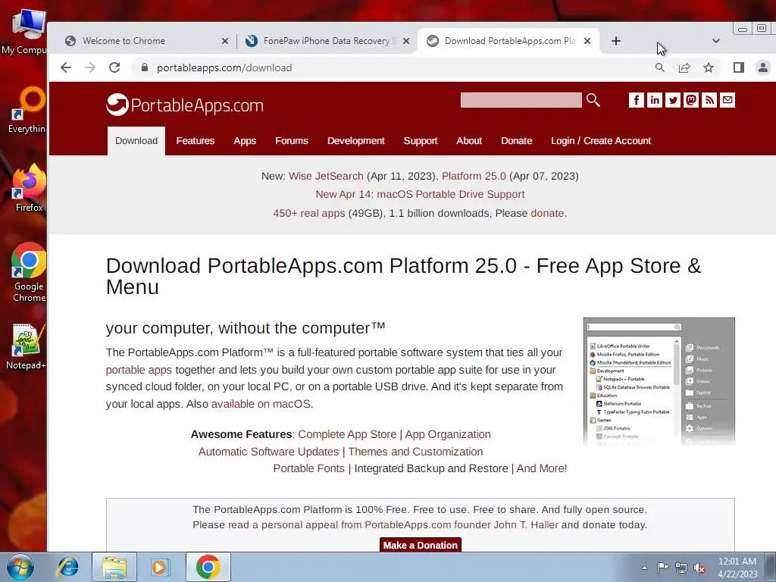This screenshot has height=582, width=776.
Task: Close the Download PortableApps.com tab
Action: [x=587, y=41]
